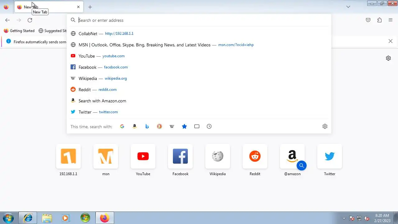Save to Pocket icon
398x224 pixels.
click(x=368, y=20)
